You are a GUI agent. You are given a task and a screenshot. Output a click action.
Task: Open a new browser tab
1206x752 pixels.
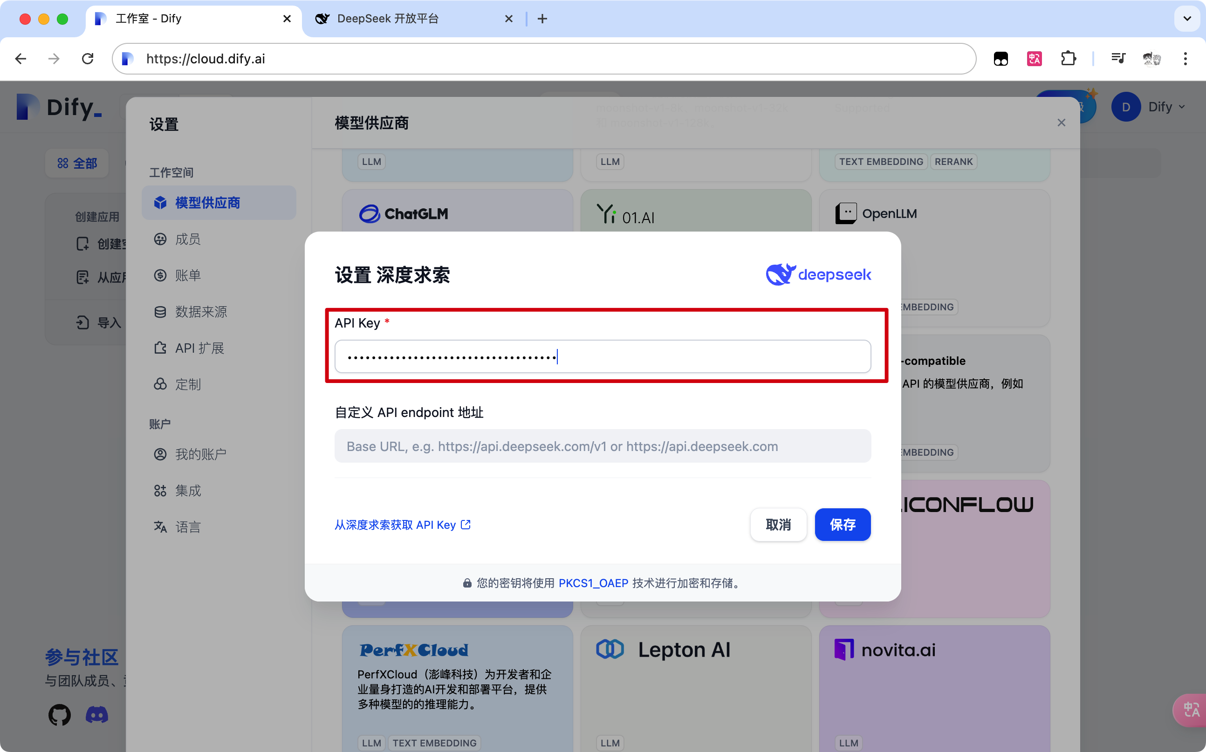point(542,19)
